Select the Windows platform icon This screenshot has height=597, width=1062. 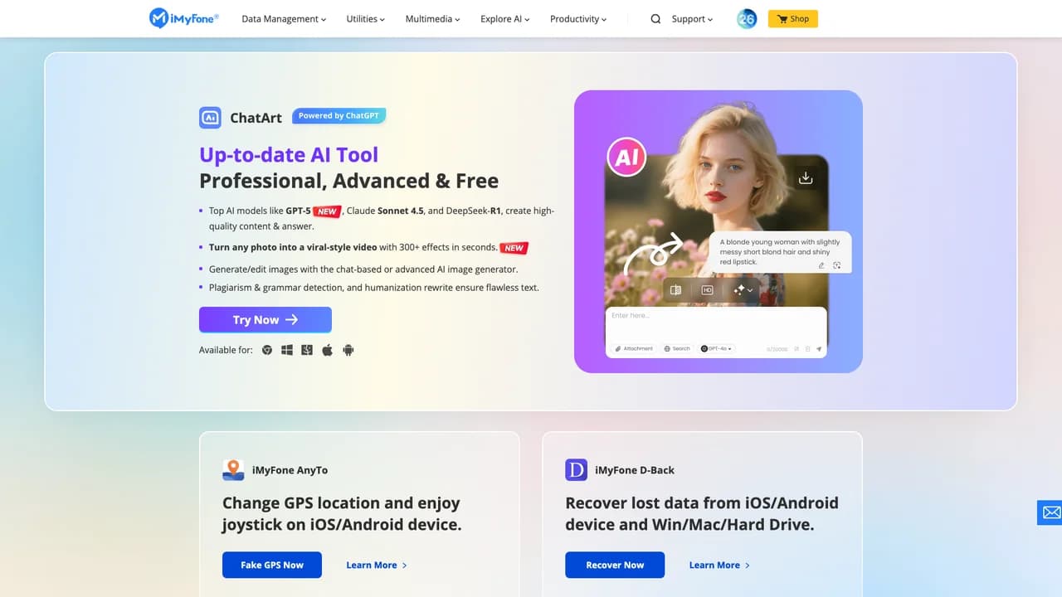[x=287, y=350]
